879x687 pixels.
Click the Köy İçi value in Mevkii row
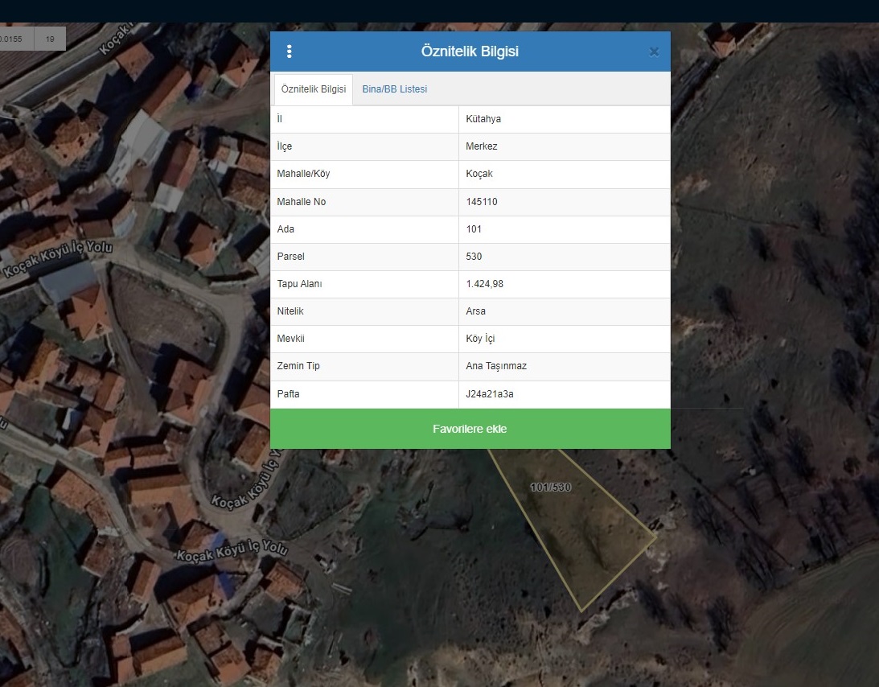482,339
